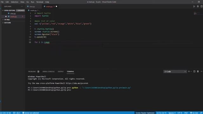Click the Spaces: 4 indentation setting

point(172,113)
